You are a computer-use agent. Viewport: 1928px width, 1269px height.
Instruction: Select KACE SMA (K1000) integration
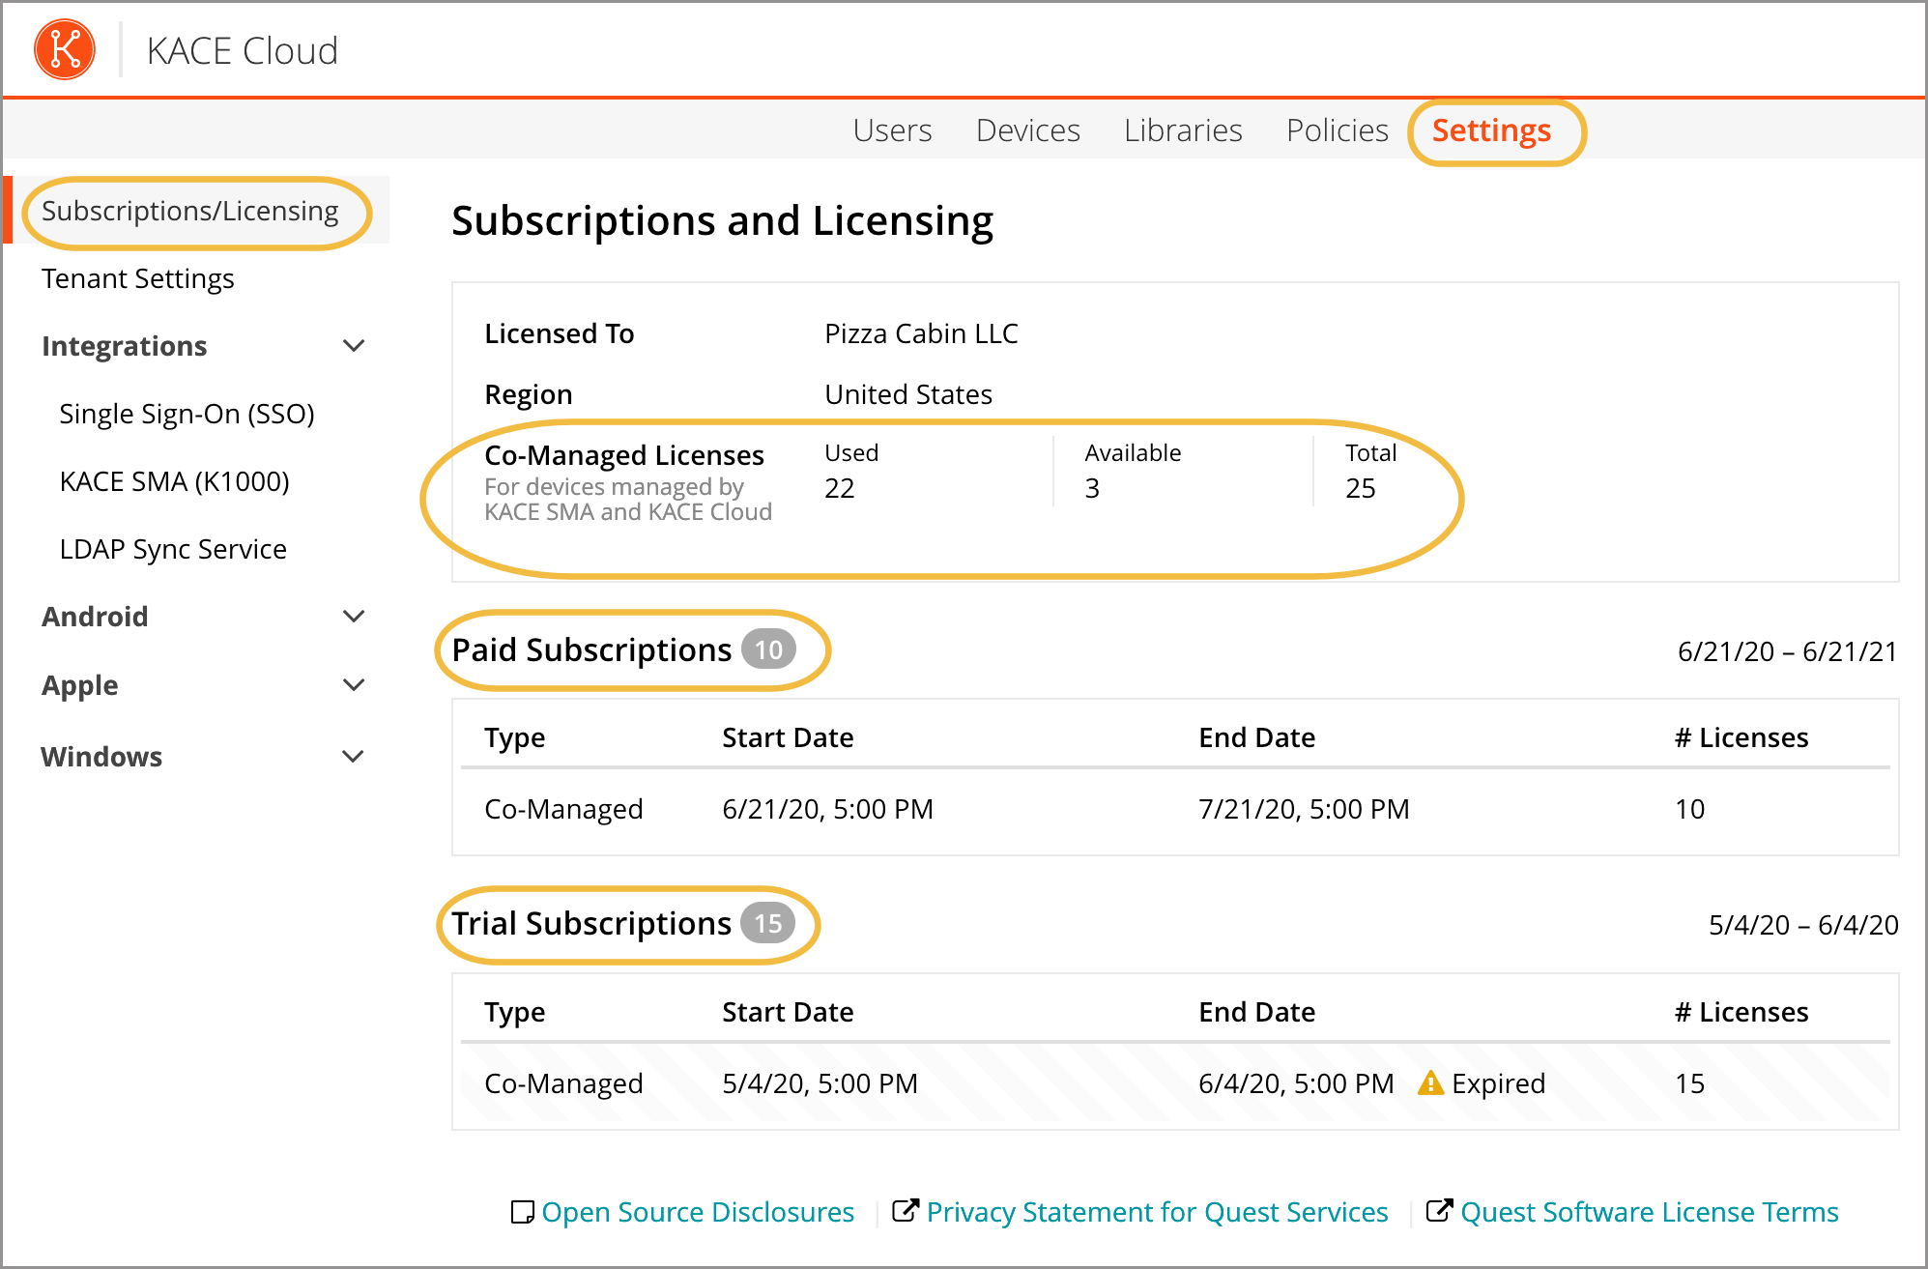pyautogui.click(x=174, y=481)
